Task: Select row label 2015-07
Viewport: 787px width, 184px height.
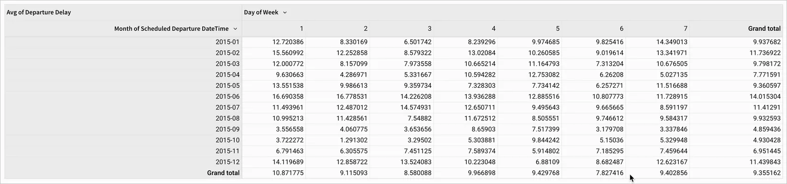Action: click(227, 107)
